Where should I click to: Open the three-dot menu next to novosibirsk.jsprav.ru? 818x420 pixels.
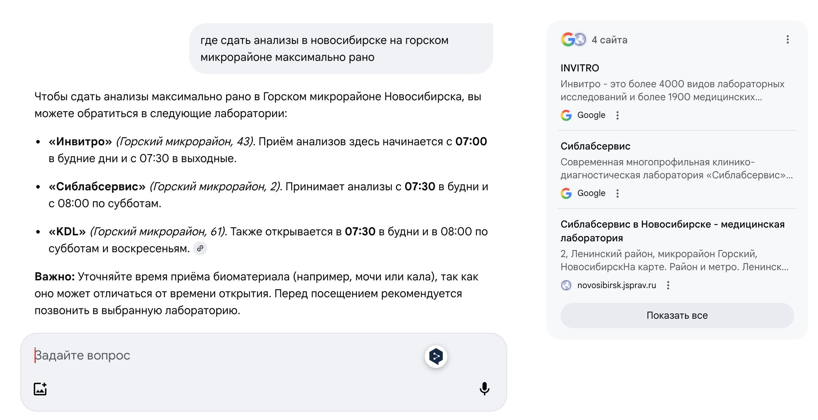pyautogui.click(x=668, y=285)
